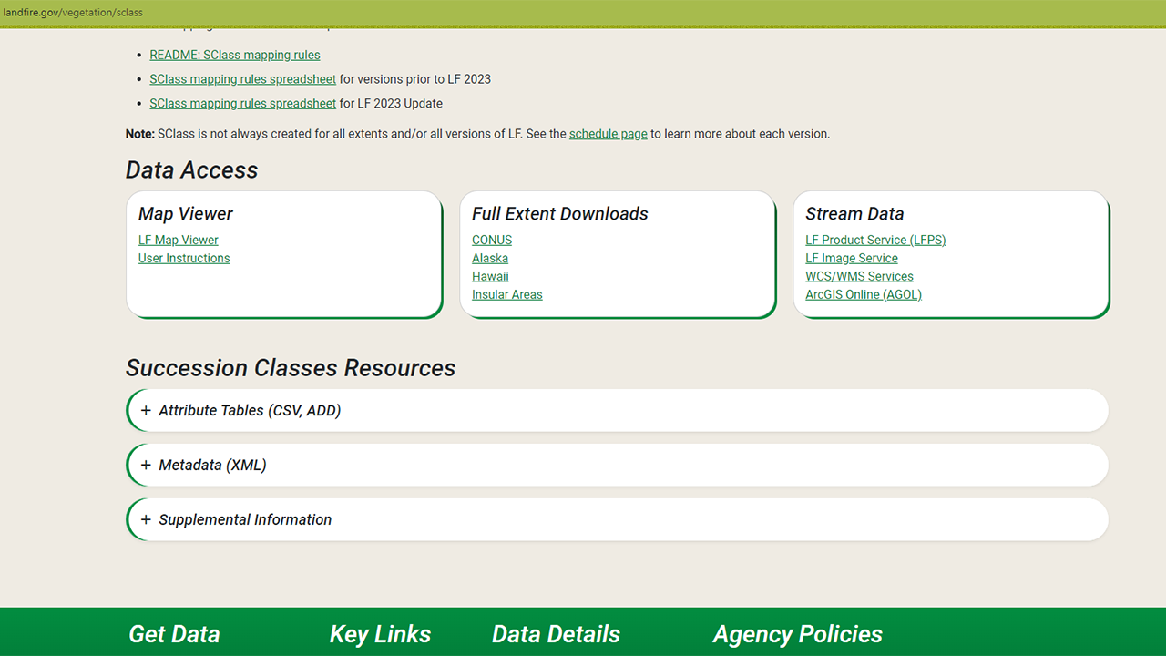Open the Agency Policies footer menu
Viewport: 1166px width, 656px height.
pyautogui.click(x=797, y=634)
